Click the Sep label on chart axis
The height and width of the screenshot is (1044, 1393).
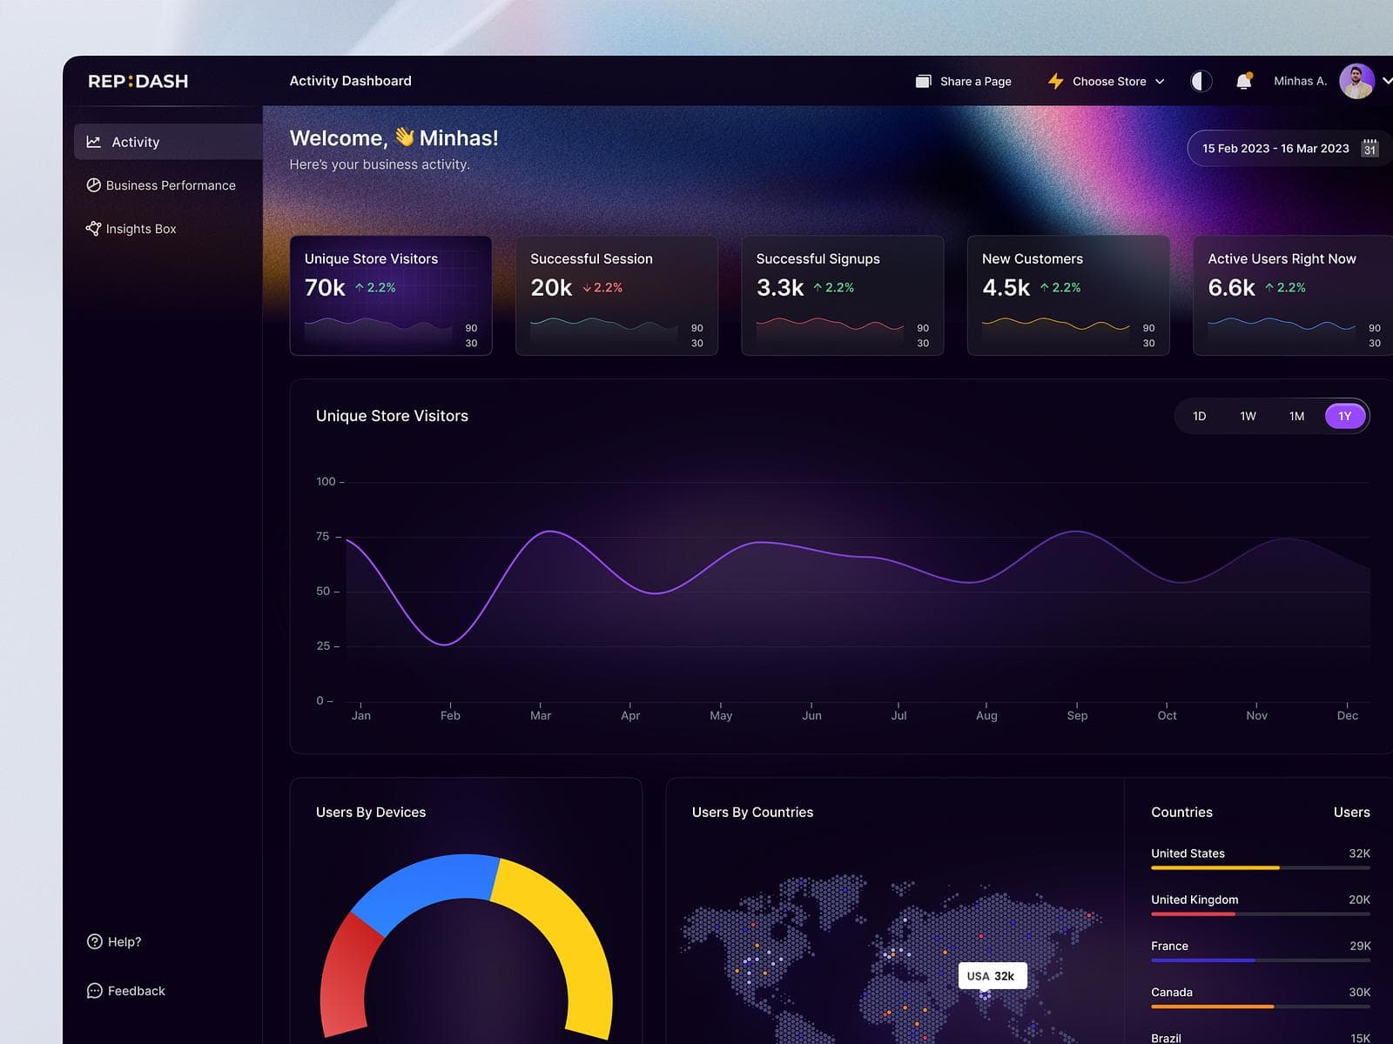(1077, 715)
